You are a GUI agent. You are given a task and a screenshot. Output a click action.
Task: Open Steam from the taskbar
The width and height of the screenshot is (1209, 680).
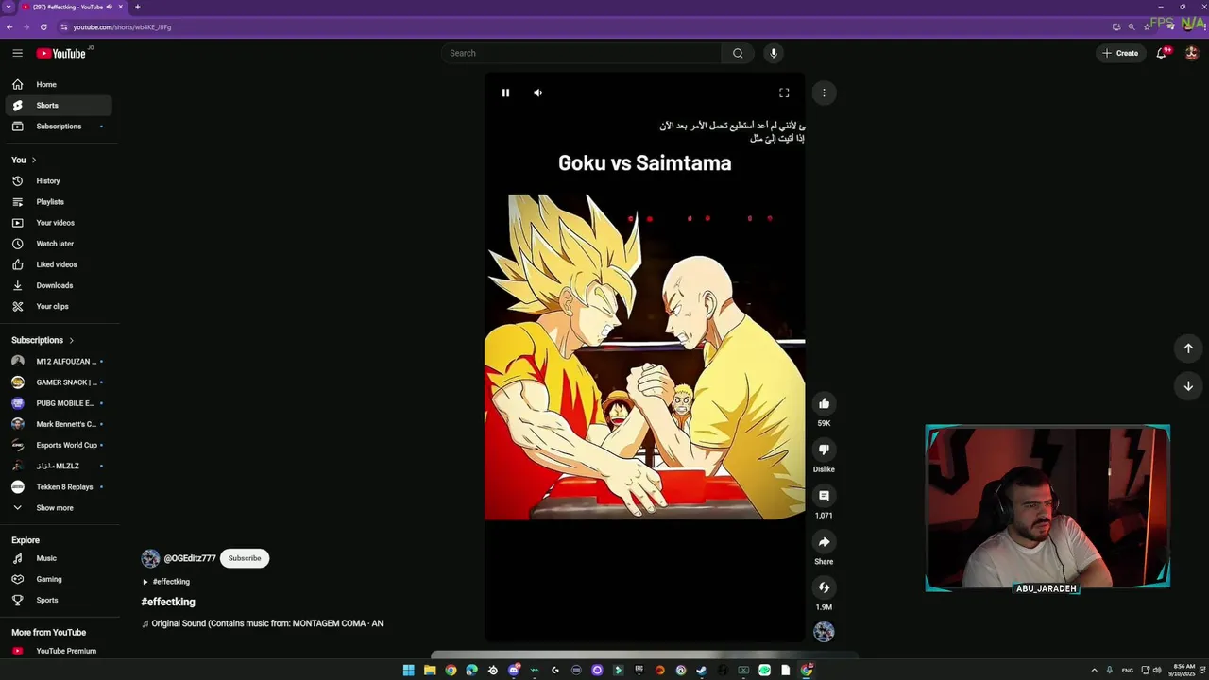coord(702,671)
